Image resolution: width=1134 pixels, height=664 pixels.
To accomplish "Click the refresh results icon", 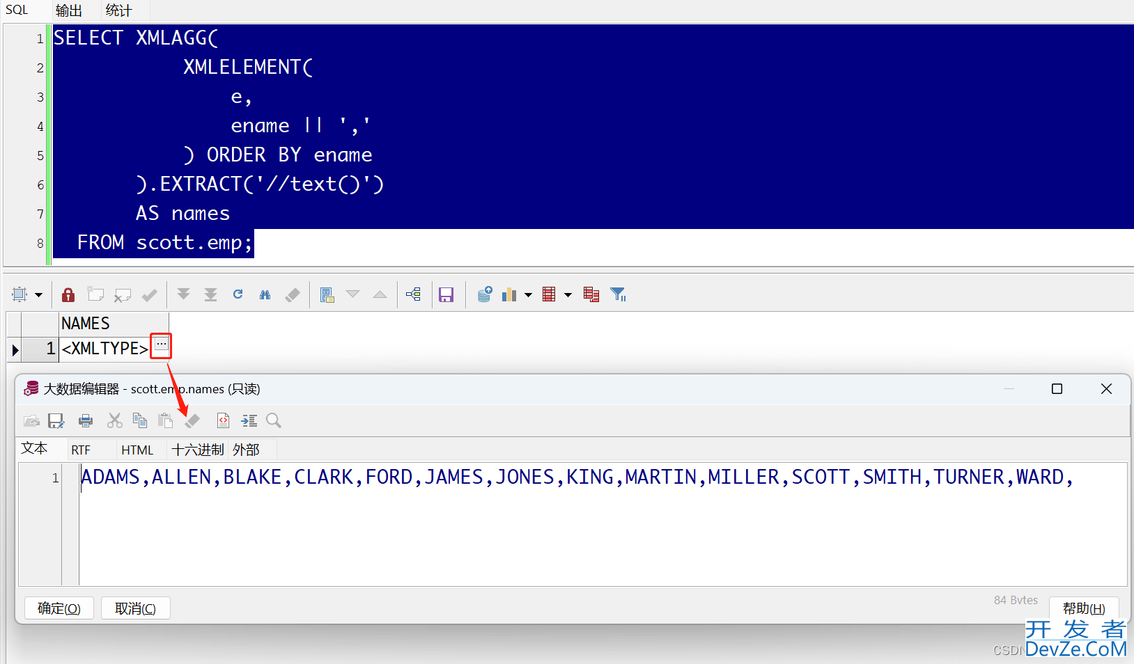I will [238, 294].
